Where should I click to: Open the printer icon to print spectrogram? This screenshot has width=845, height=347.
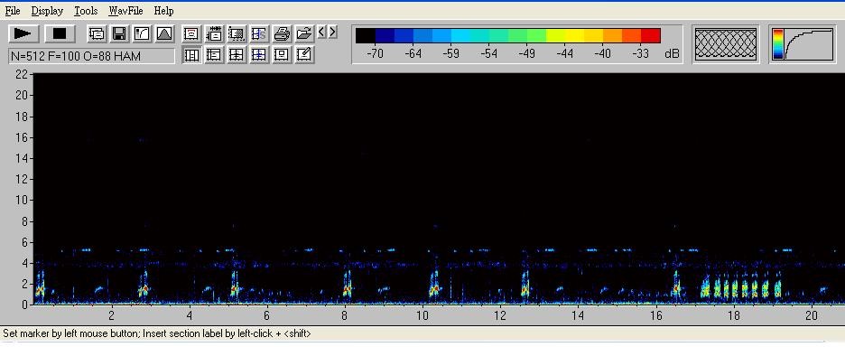pyautogui.click(x=282, y=34)
